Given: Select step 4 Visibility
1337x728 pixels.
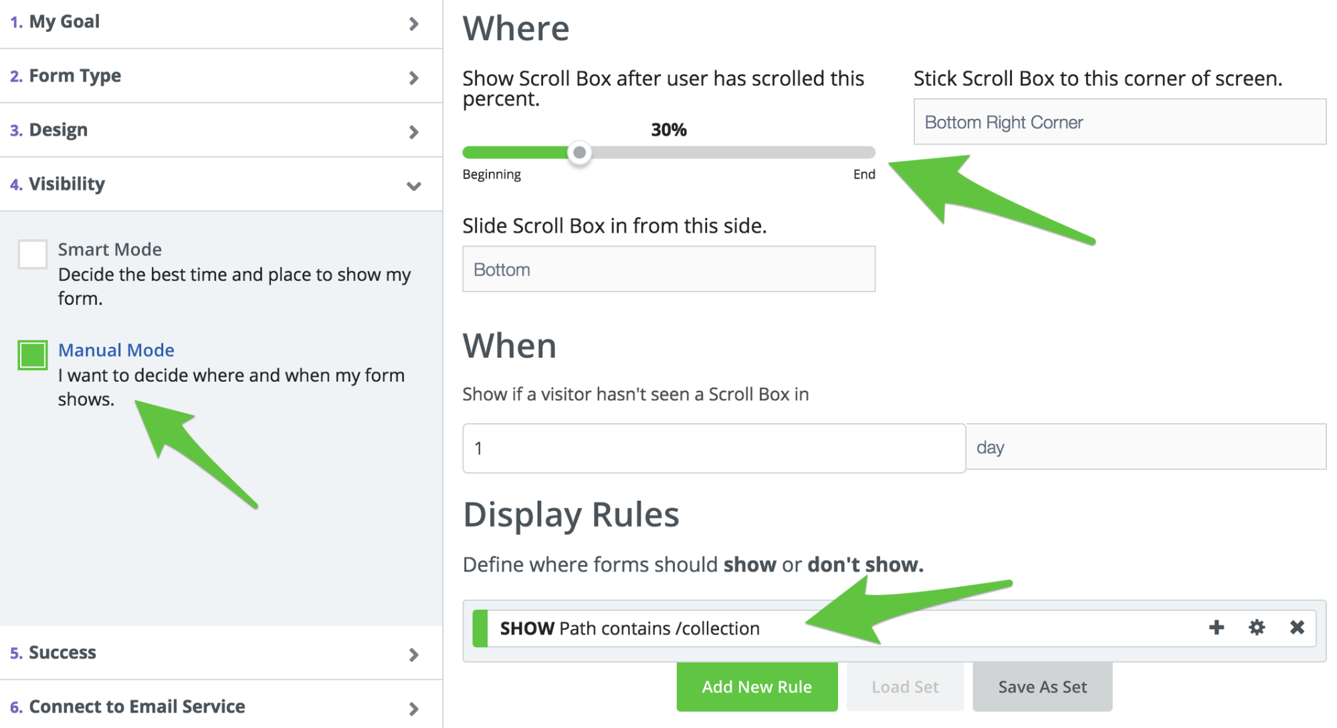Looking at the screenshot, I should point(221,184).
